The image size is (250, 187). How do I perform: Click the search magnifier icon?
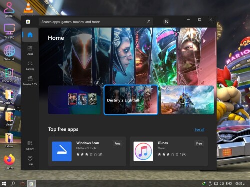tap(149, 22)
